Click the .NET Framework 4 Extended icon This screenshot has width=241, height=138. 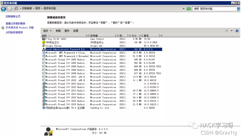(x=44, y=56)
